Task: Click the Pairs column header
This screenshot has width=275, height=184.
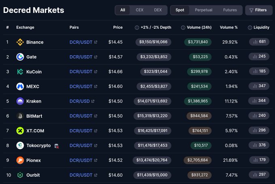Action: pos(74,27)
